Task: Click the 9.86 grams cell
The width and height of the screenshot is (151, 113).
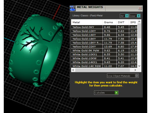Action: click(x=109, y=35)
